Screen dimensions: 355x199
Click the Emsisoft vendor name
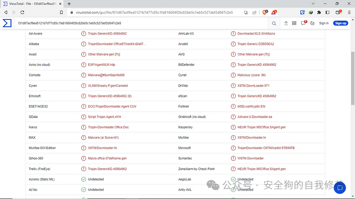tap(34, 96)
